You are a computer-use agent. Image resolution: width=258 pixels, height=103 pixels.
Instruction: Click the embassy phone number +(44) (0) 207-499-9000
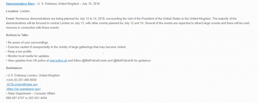(21, 80)
